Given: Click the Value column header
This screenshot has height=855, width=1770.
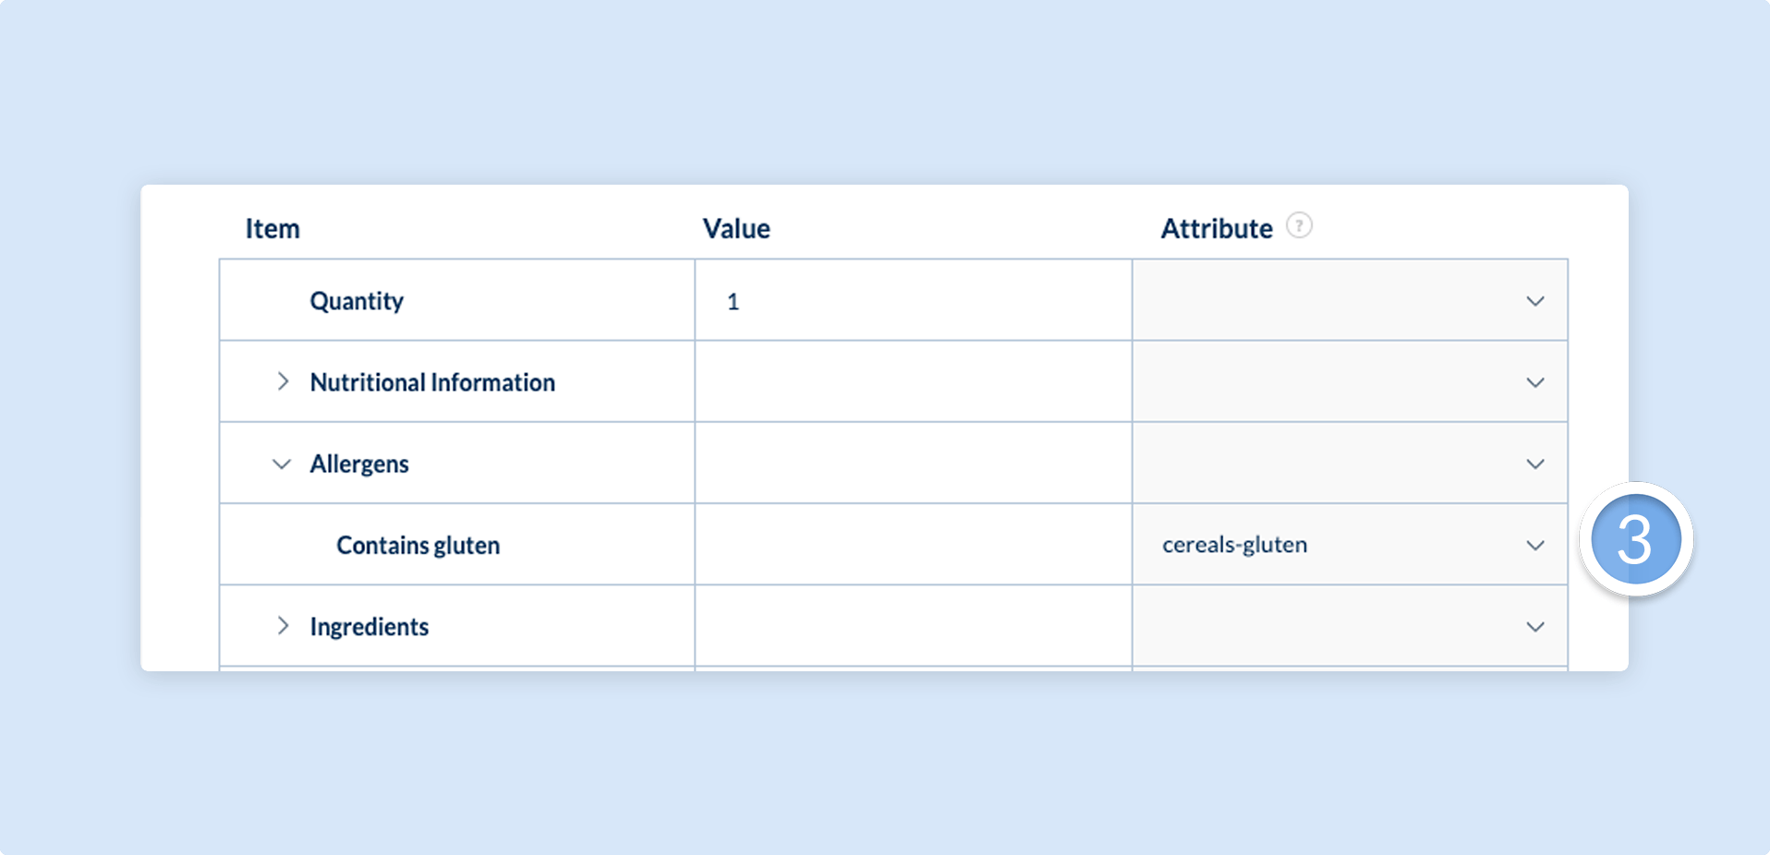Looking at the screenshot, I should click(736, 228).
